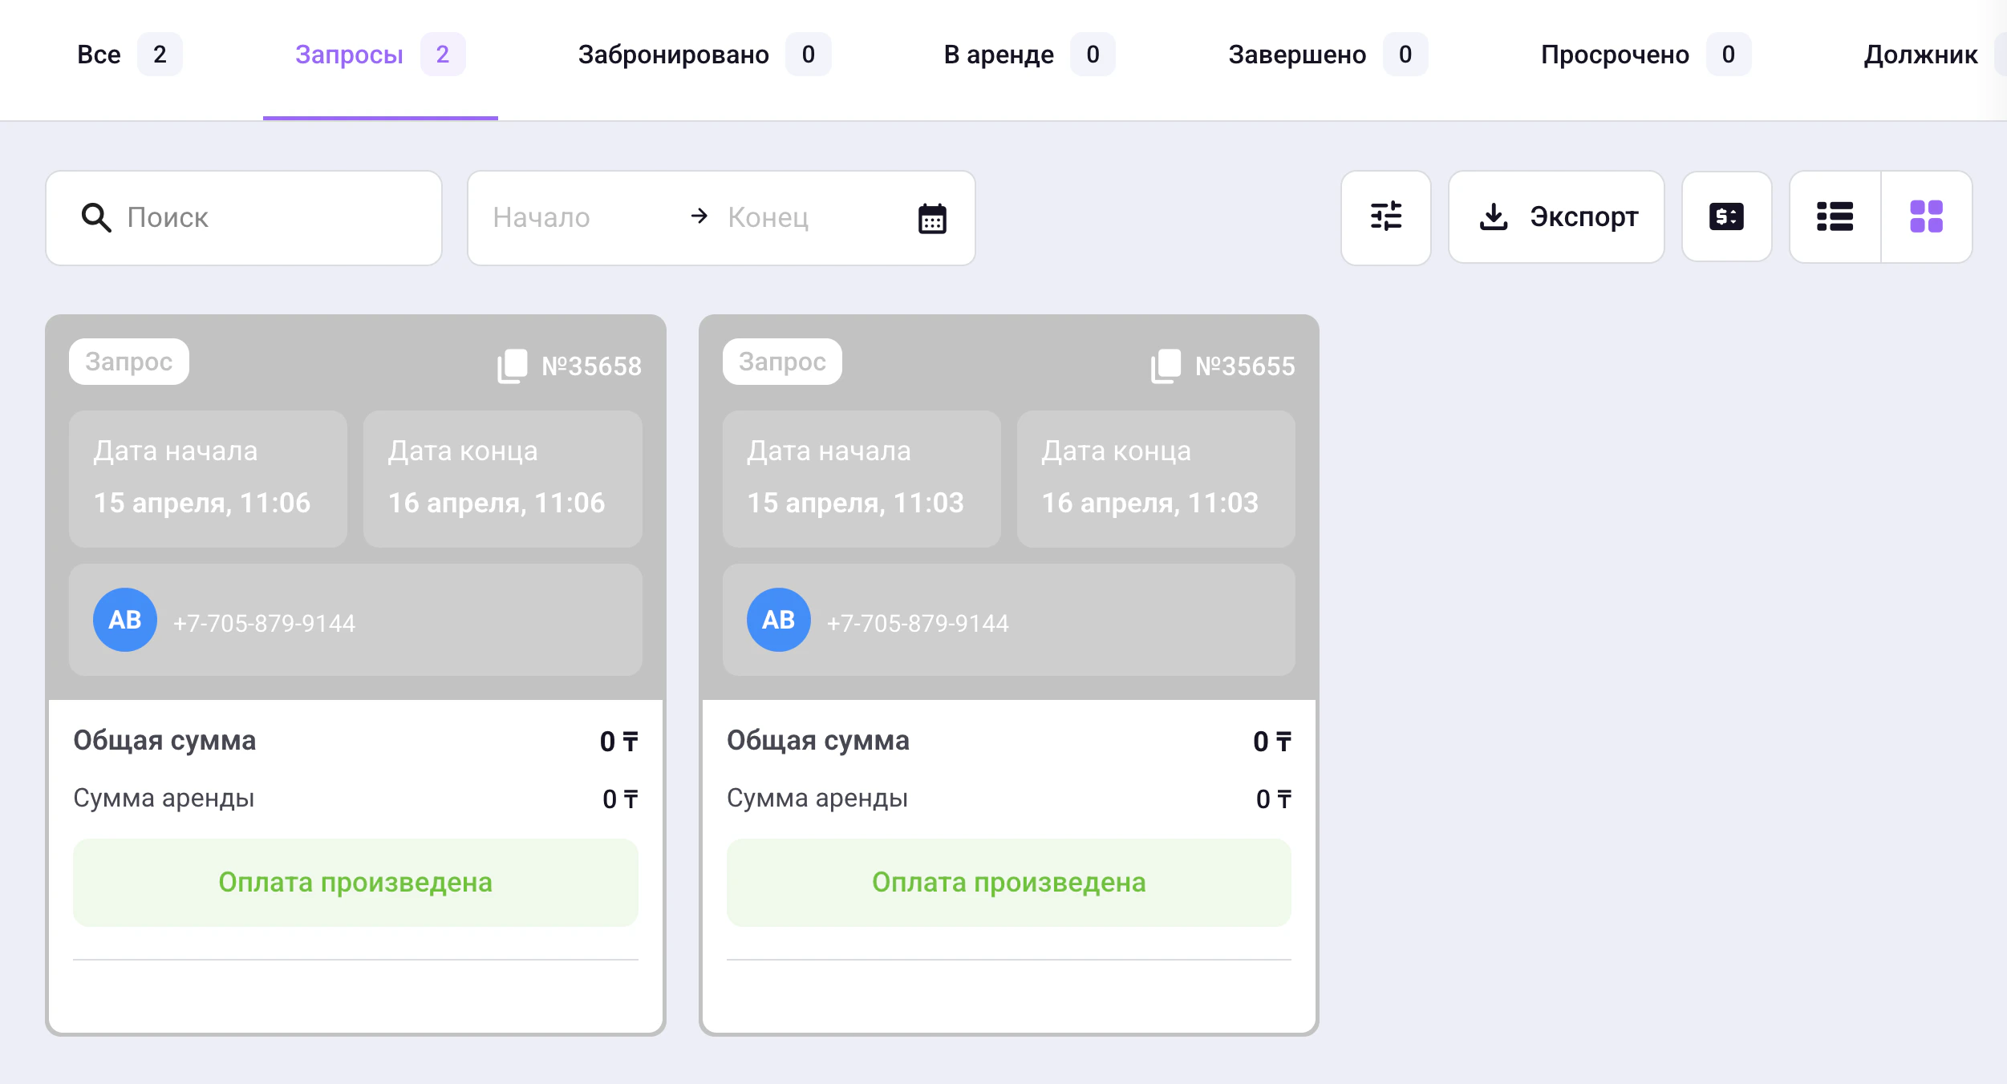This screenshot has height=1084, width=2007.
Task: Click the payment dollar card icon
Action: click(1726, 216)
